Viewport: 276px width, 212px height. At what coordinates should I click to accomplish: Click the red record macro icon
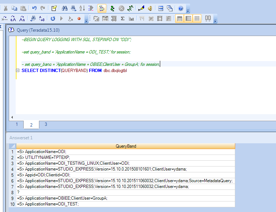[79, 19]
